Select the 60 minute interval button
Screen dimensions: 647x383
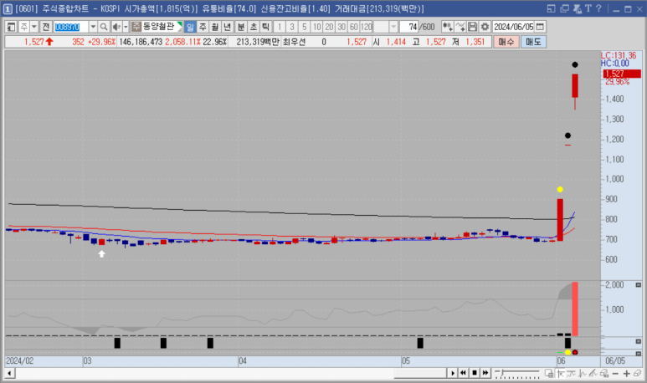tap(354, 27)
